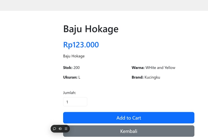Open the comment bubble icon in floating toolbar

click(54, 129)
